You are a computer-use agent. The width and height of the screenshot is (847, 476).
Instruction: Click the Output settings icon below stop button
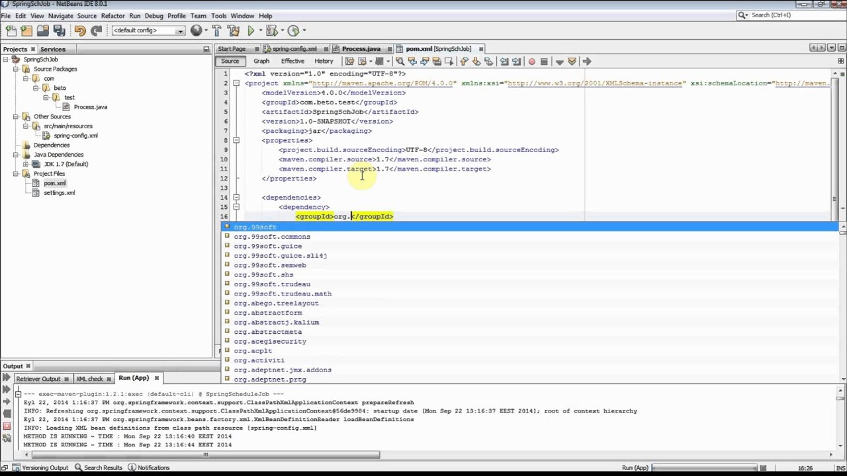[x=7, y=438]
